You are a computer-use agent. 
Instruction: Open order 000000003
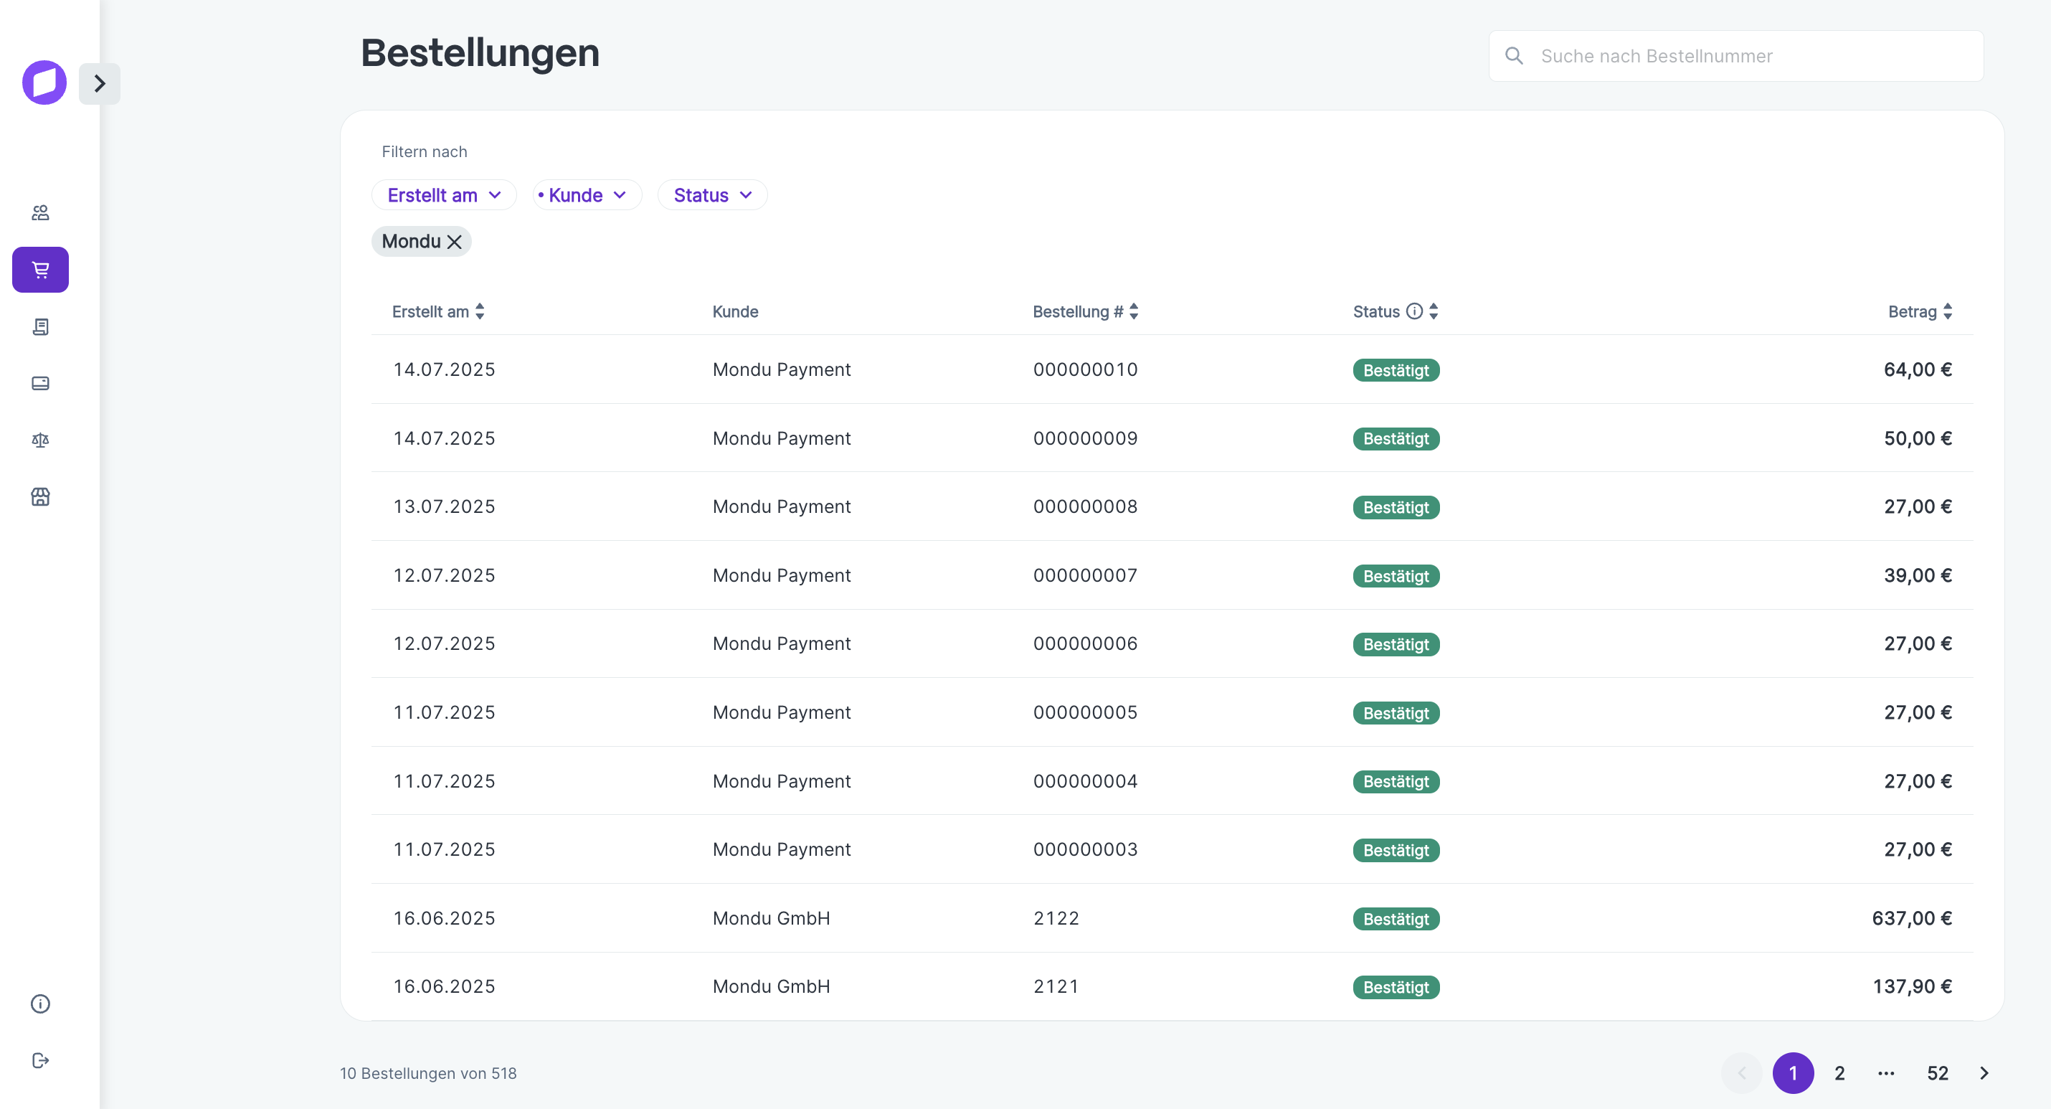coord(1172,849)
